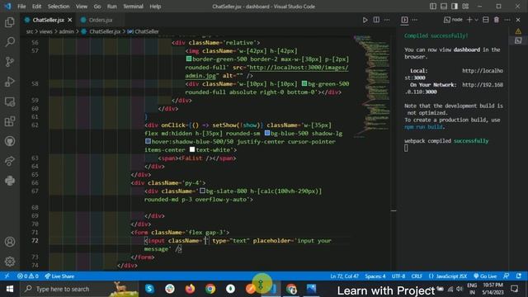Start Live Share from status bar
This screenshot has height=297, width=528.
[59, 276]
